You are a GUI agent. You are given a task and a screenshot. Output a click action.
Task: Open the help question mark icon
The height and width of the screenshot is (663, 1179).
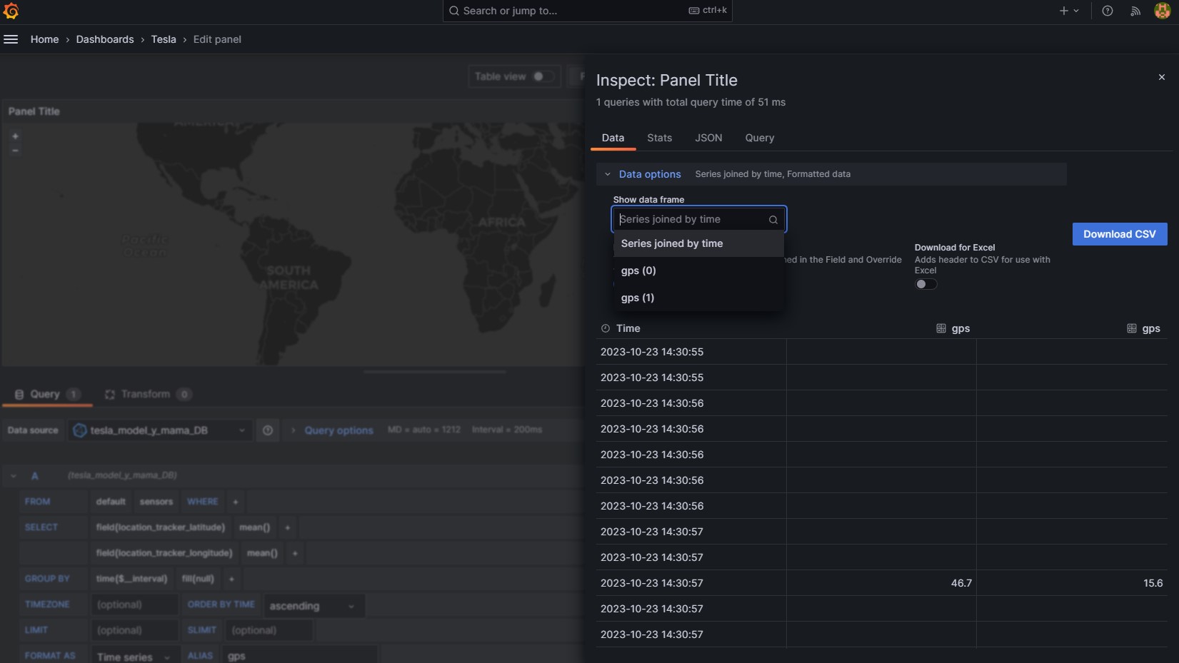pos(1108,11)
